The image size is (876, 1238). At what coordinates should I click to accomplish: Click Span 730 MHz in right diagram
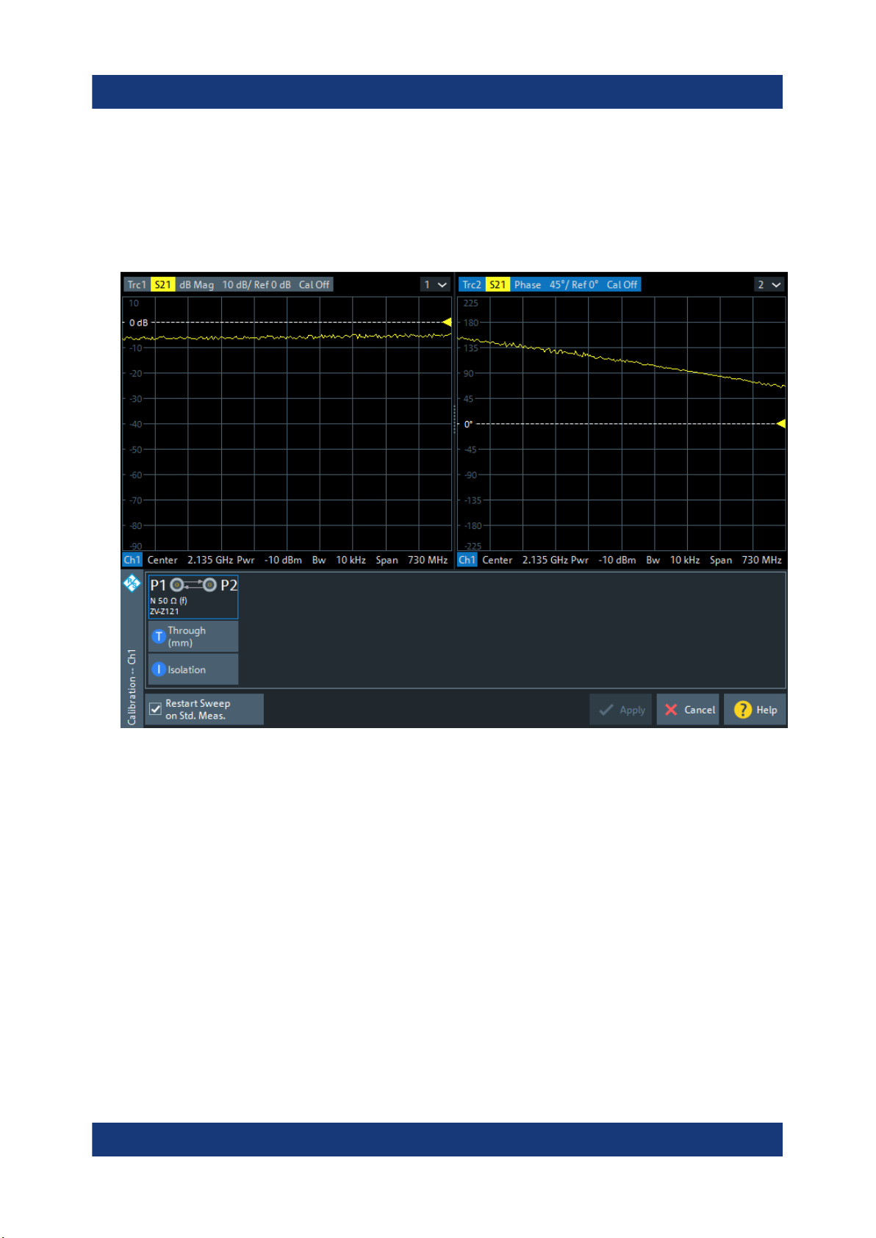pos(745,560)
